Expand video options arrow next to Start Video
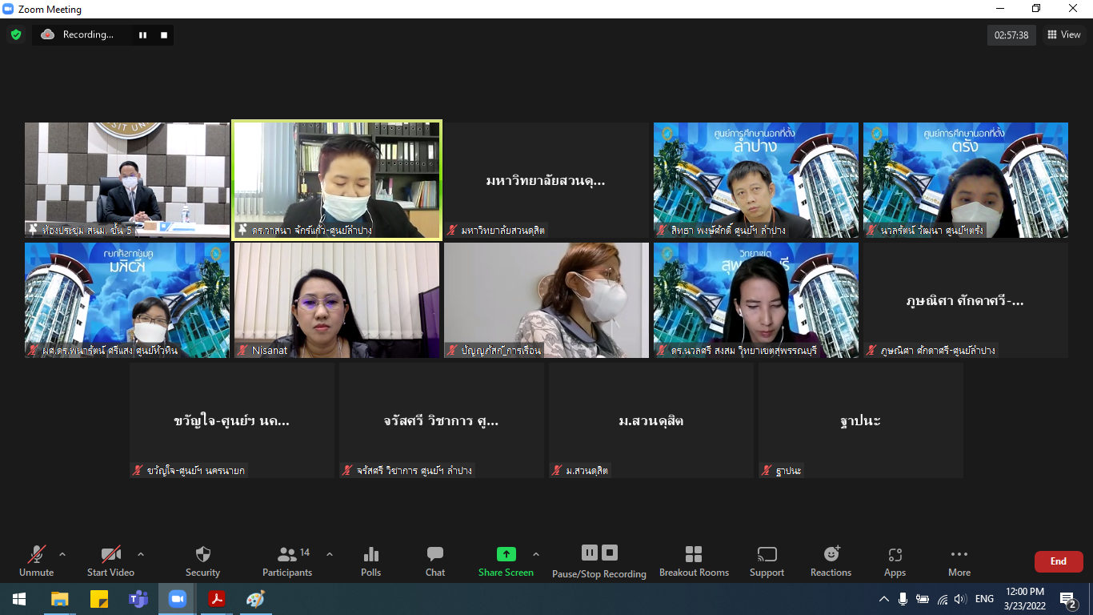 click(141, 553)
